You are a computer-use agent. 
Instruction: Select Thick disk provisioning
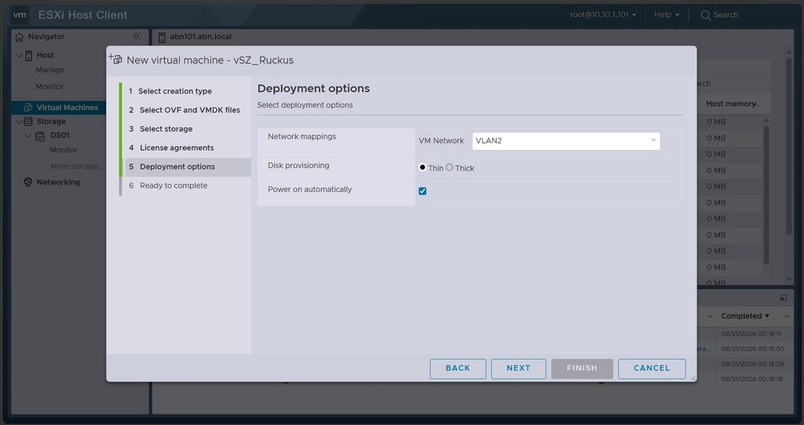click(x=449, y=167)
